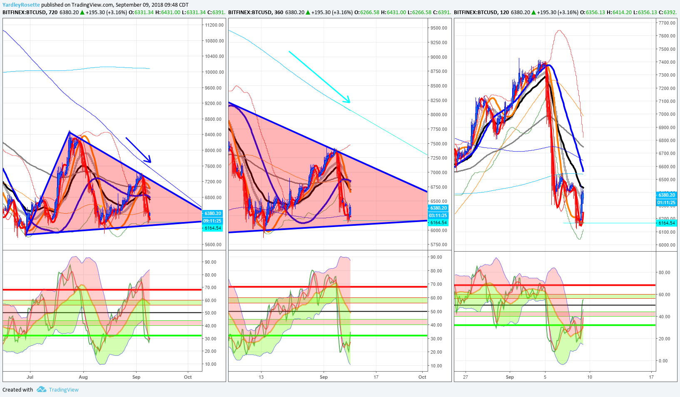The width and height of the screenshot is (680, 397).
Task: Click the 6380.20 price tag on the 720 chart
Action: point(213,213)
